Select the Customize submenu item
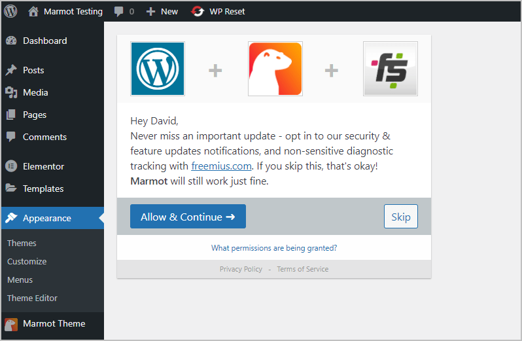The width and height of the screenshot is (522, 341). click(27, 261)
